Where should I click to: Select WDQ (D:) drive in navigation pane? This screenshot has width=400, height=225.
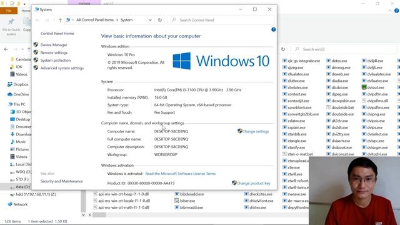pyautogui.click(x=20, y=172)
